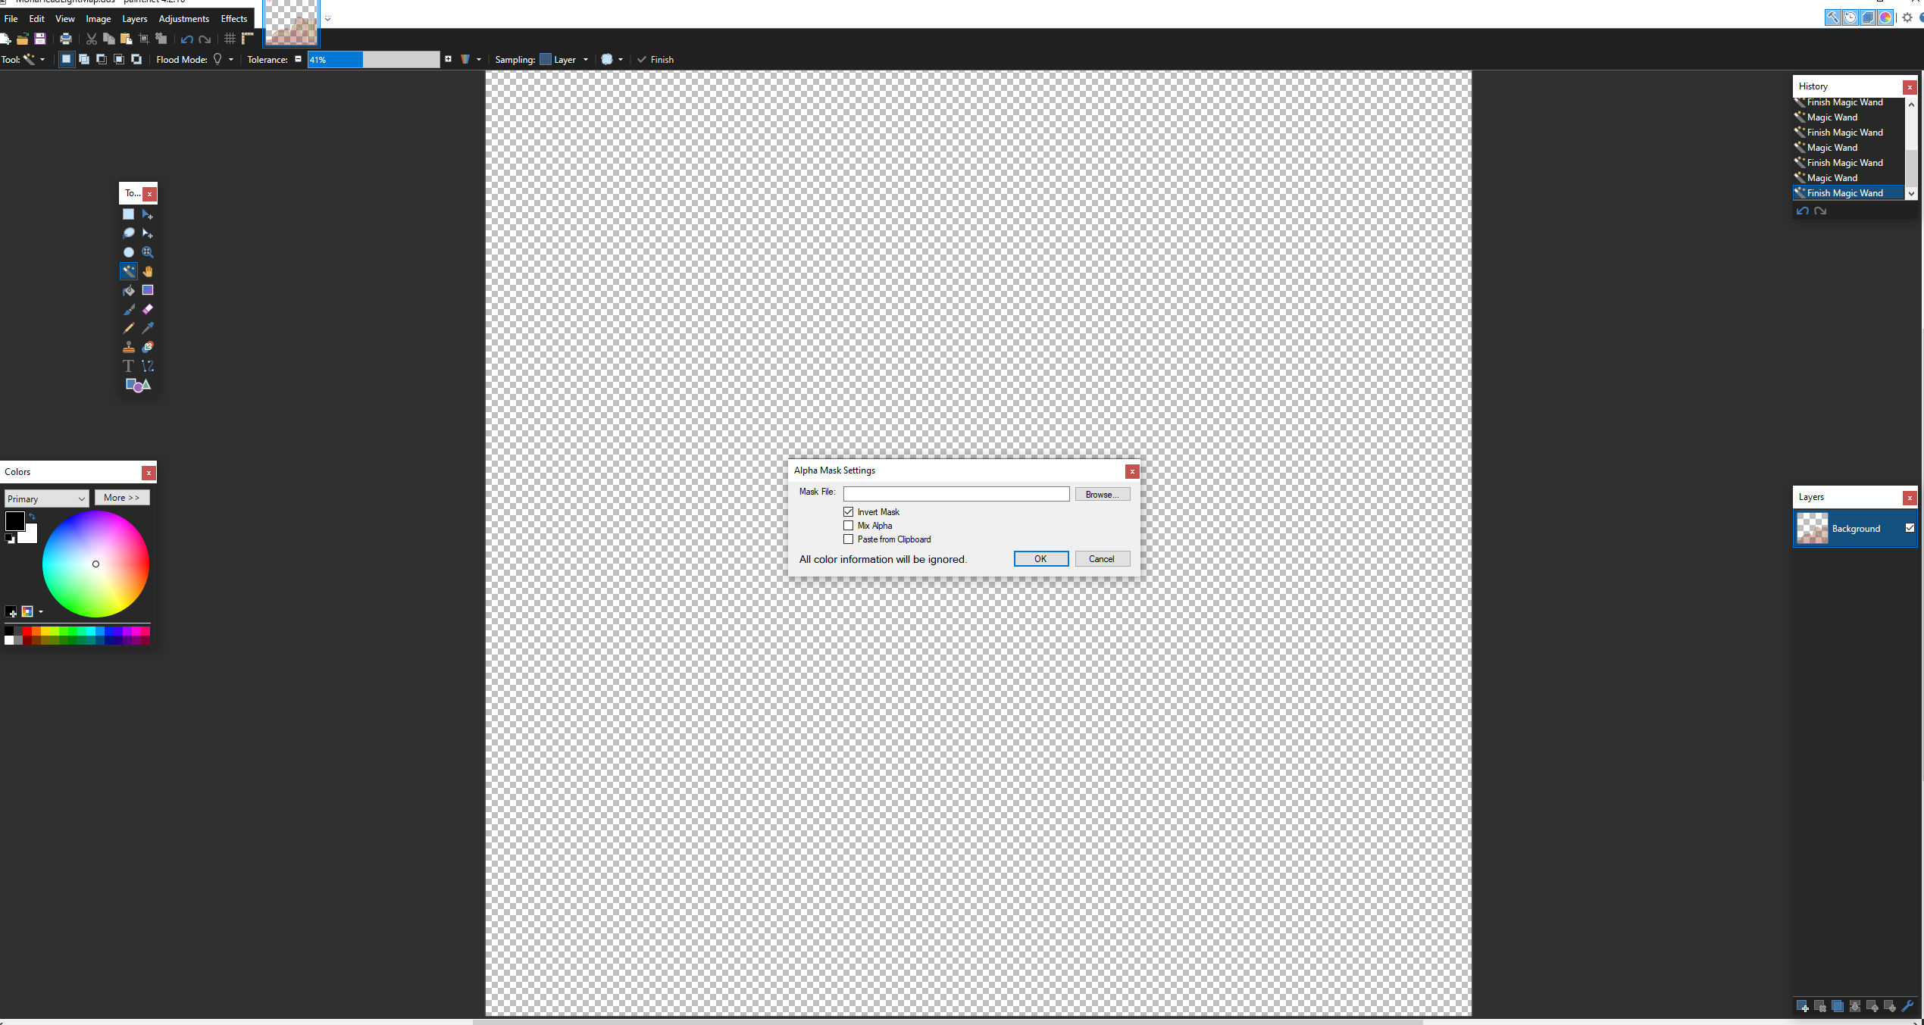Select the Paint Bucket tool

click(128, 290)
